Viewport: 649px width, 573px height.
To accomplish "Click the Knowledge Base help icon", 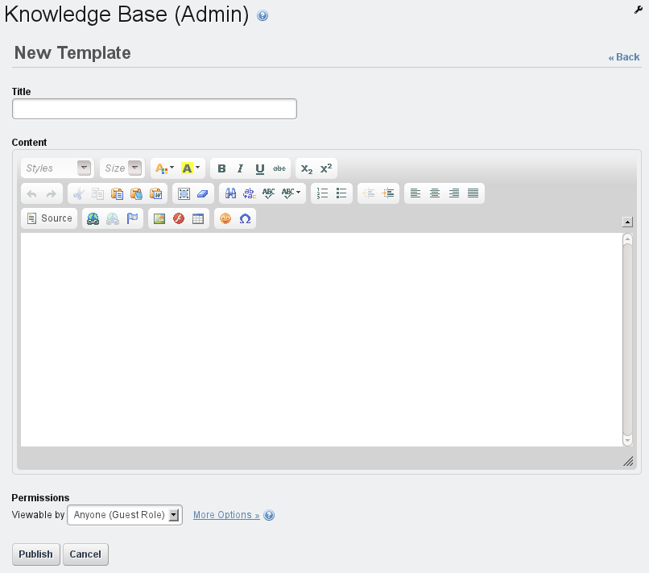I will pyautogui.click(x=262, y=16).
